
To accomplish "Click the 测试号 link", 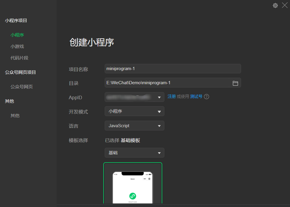I will 196,96.
